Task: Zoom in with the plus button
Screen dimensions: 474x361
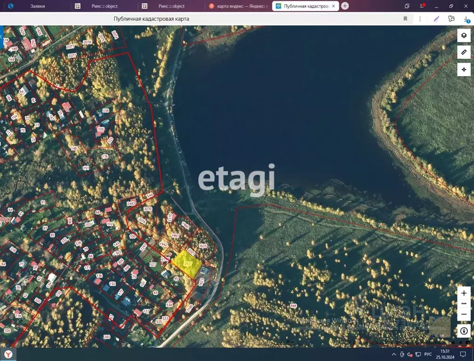Action: [x=464, y=293]
